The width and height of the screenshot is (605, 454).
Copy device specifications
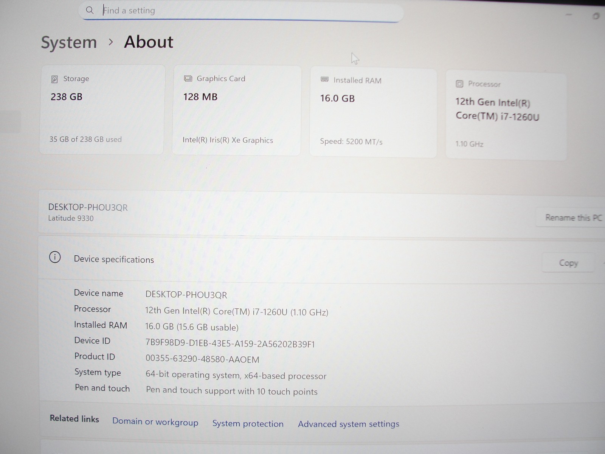(568, 263)
